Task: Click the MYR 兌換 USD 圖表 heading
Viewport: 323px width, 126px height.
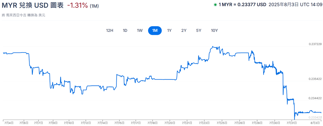Action: tap(33, 6)
